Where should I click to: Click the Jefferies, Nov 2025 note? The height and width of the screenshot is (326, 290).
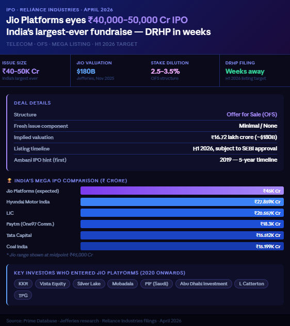coord(95,78)
